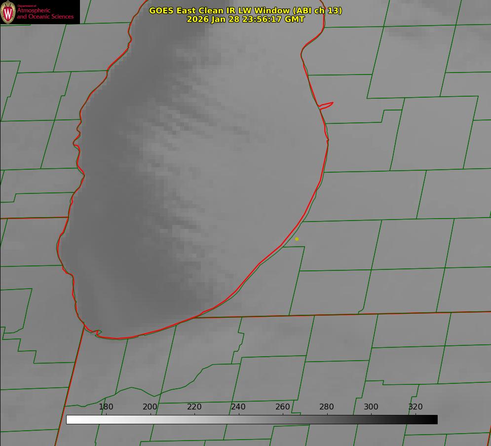Click the 300 colorbar tick label
Image resolution: width=491 pixels, height=446 pixels.
[x=371, y=407]
